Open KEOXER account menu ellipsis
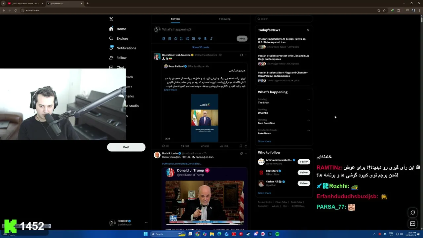Image resolution: width=423 pixels, height=238 pixels. (x=146, y=223)
